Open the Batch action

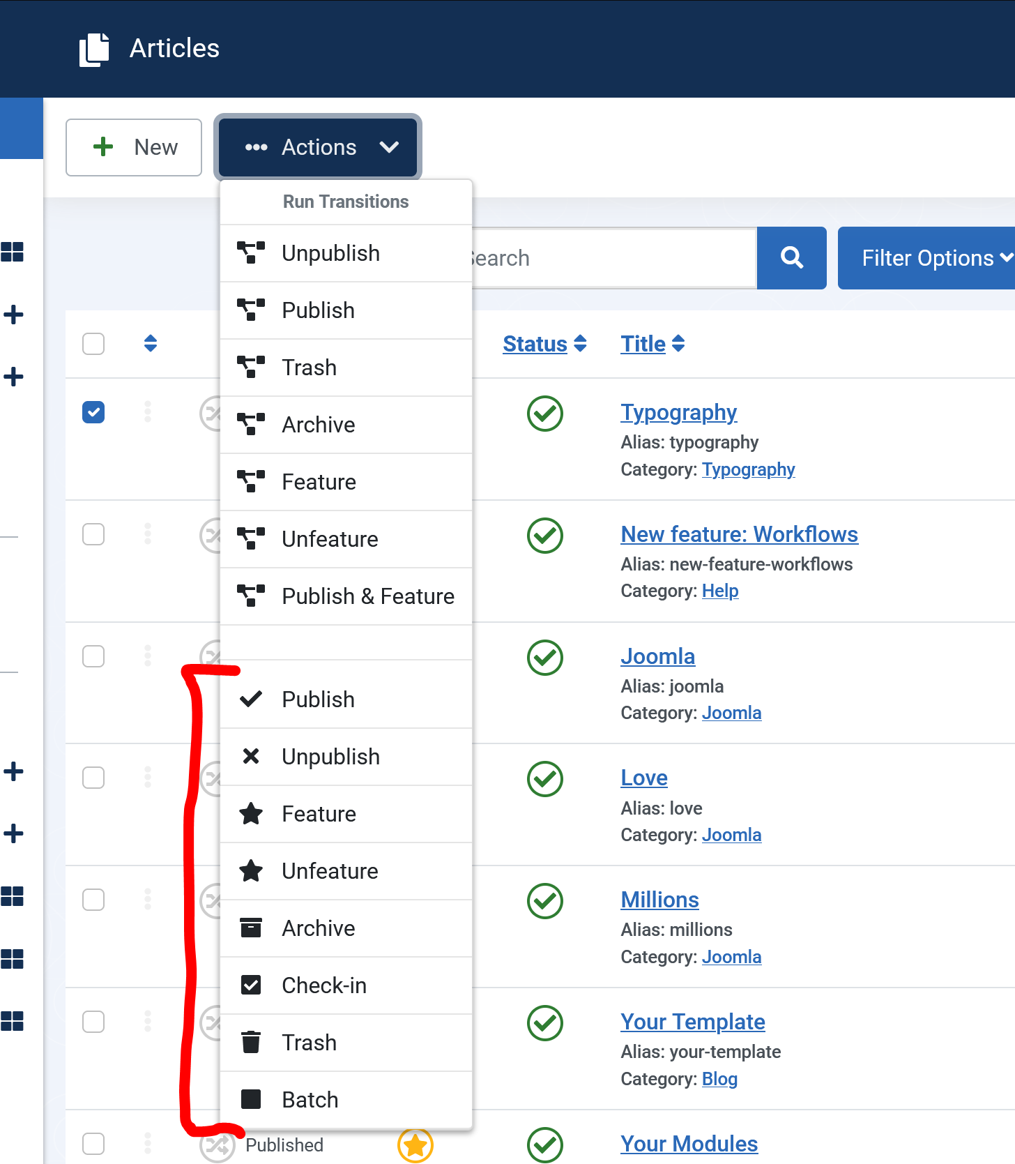[x=346, y=1100]
